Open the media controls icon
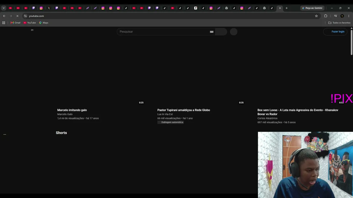 [x=335, y=16]
